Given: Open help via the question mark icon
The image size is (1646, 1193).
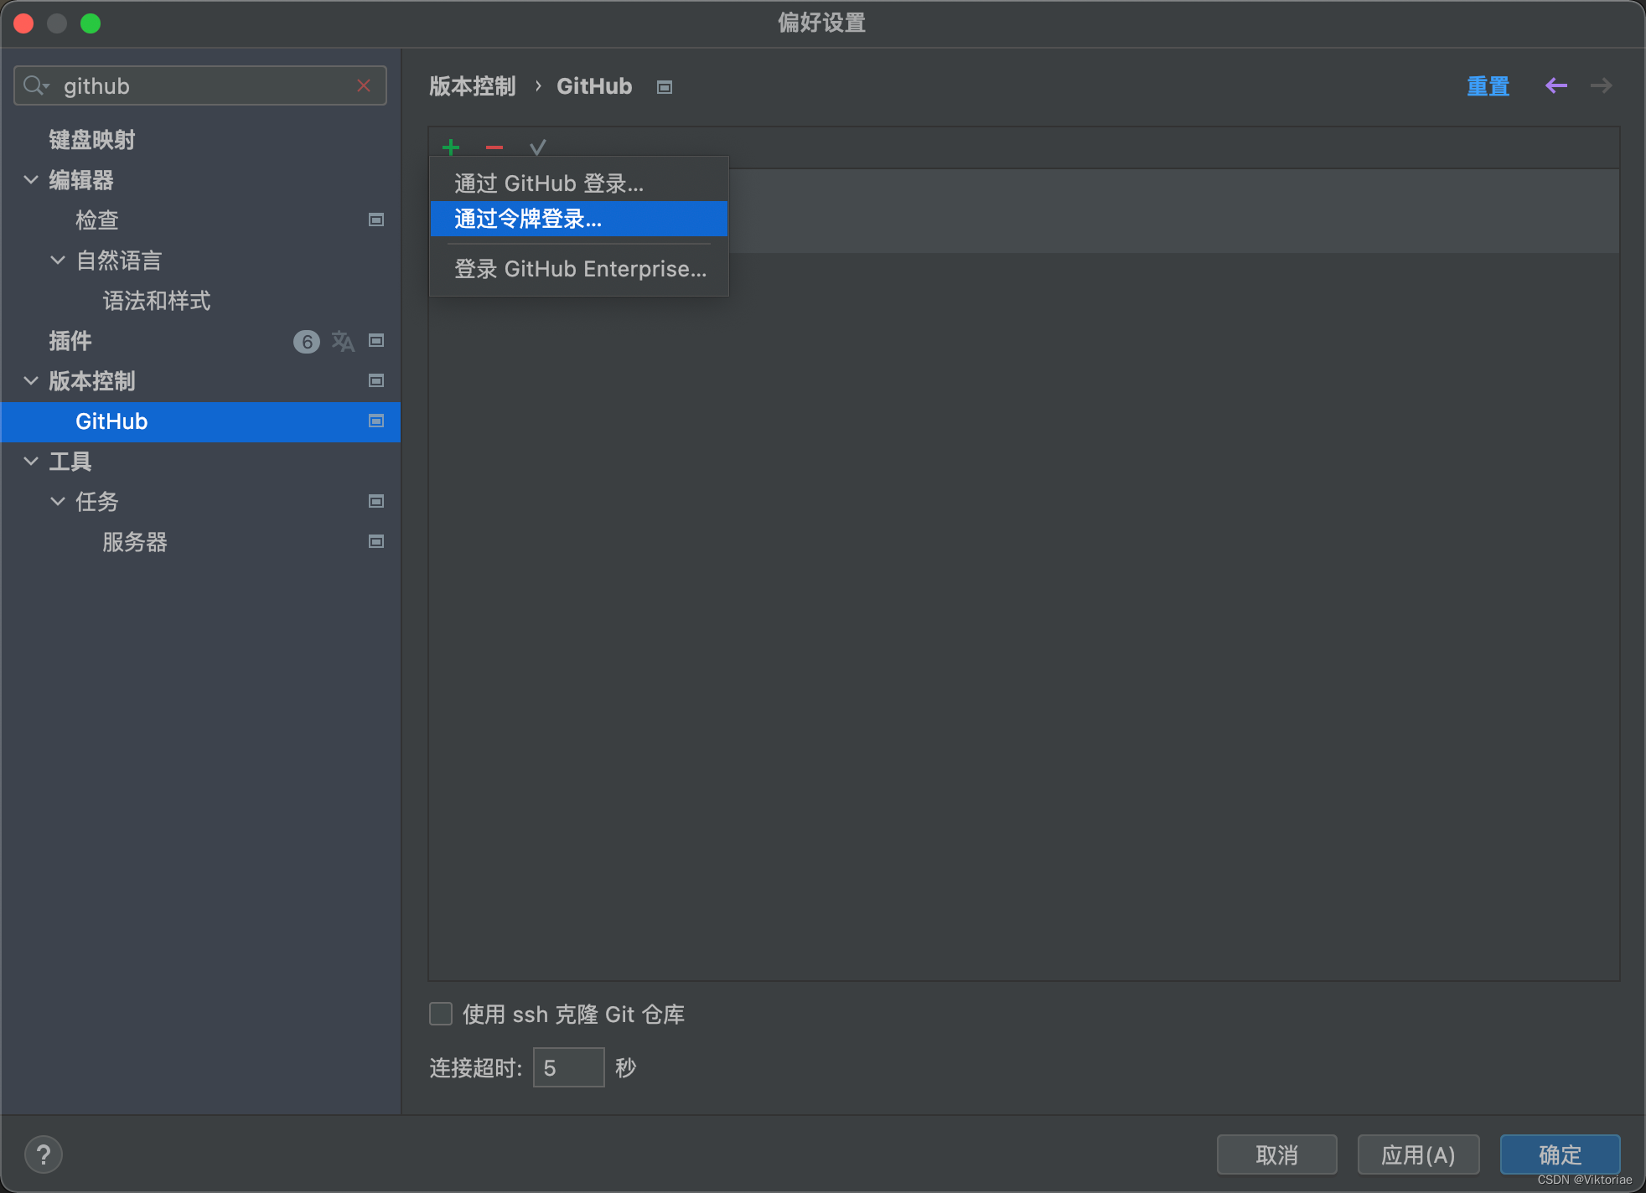Looking at the screenshot, I should pyautogui.click(x=44, y=1154).
